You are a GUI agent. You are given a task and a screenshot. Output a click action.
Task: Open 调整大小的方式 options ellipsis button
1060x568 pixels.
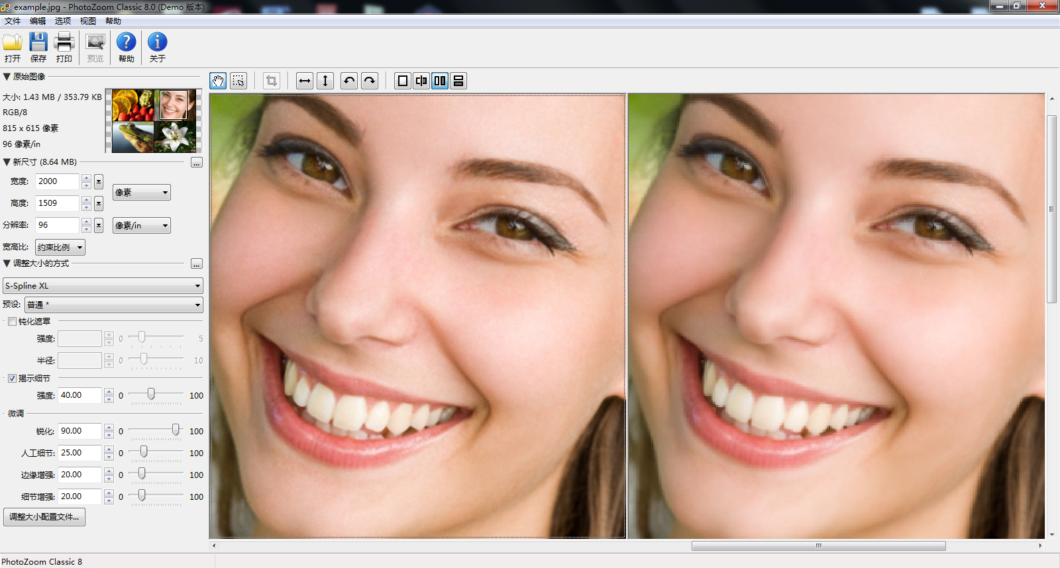tap(197, 263)
